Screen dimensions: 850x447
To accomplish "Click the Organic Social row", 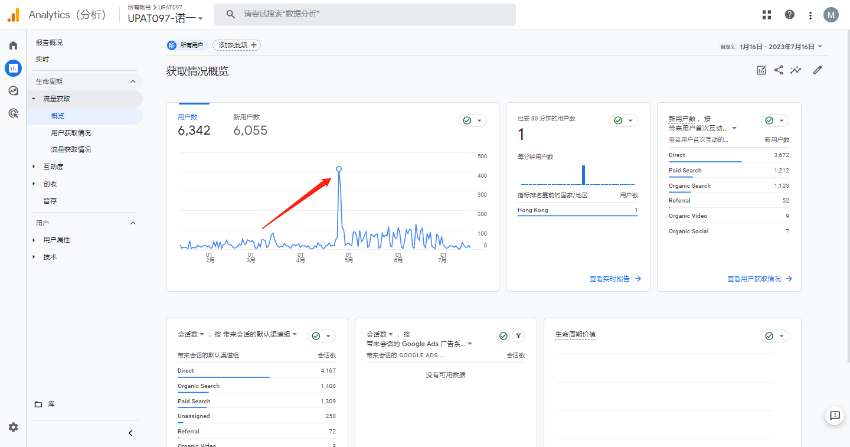I will (729, 231).
